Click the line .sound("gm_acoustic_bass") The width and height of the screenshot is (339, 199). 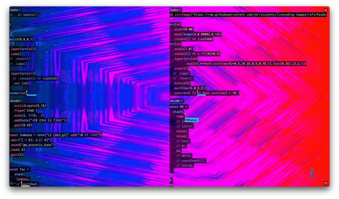pos(32,145)
